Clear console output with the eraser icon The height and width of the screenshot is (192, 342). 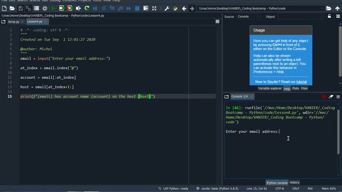(x=331, y=97)
